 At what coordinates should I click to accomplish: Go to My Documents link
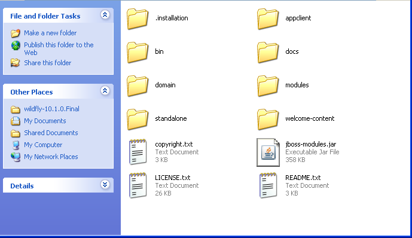point(45,121)
